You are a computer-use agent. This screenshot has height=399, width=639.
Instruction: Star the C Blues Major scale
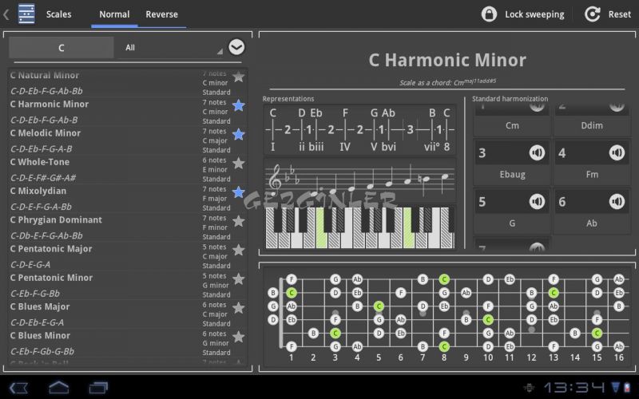point(238,308)
